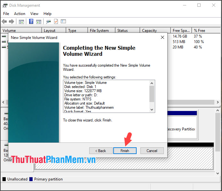
Task: Click the black Unallocated legend swatch
Action: tap(4, 179)
